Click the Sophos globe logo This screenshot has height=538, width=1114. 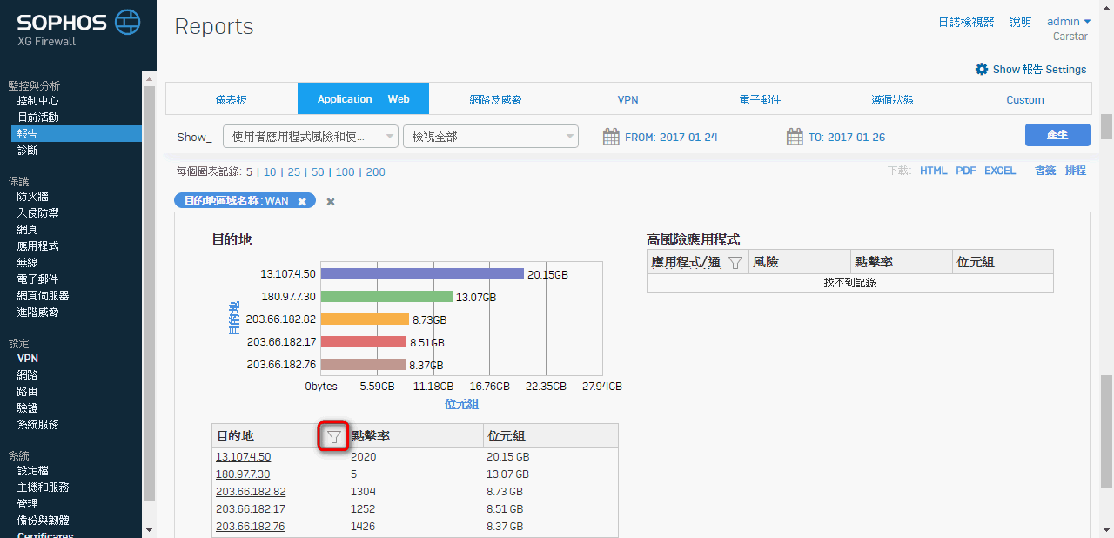pos(127,21)
